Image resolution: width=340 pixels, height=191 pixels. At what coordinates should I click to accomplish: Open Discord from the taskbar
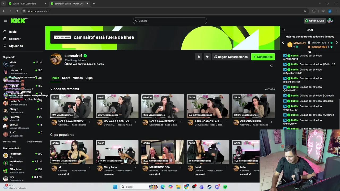(x=217, y=187)
